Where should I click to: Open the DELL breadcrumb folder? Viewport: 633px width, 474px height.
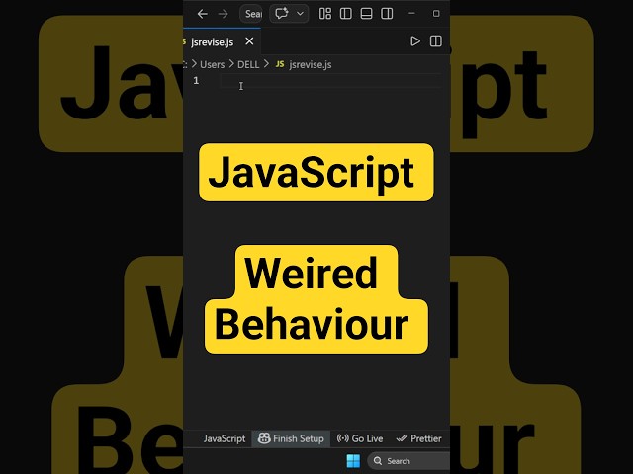pyautogui.click(x=248, y=64)
